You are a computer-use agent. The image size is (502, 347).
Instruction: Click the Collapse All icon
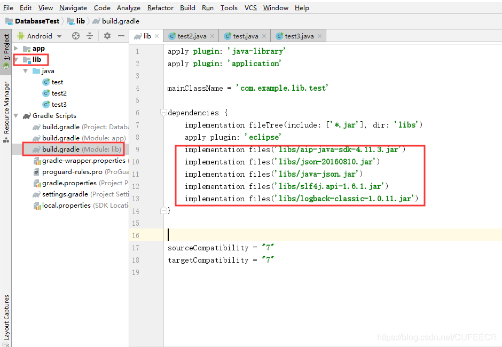[x=90, y=36]
